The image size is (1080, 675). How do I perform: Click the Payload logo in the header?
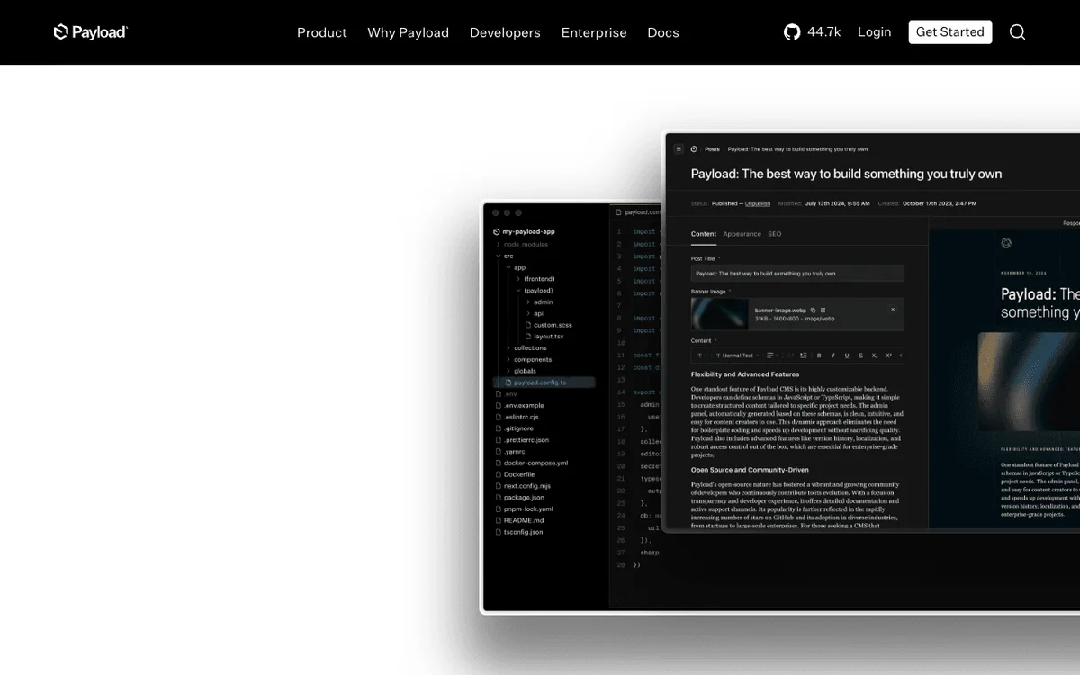(91, 32)
